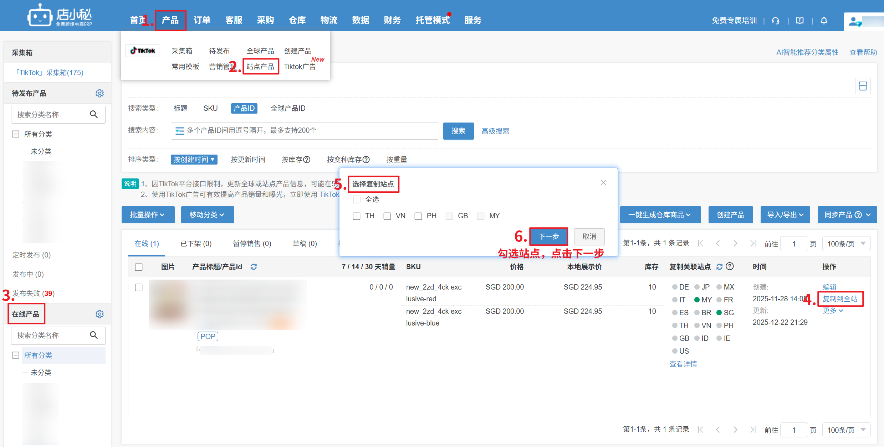Select the VN site checkbox
Viewport: 884px width, 447px height.
[x=387, y=216]
